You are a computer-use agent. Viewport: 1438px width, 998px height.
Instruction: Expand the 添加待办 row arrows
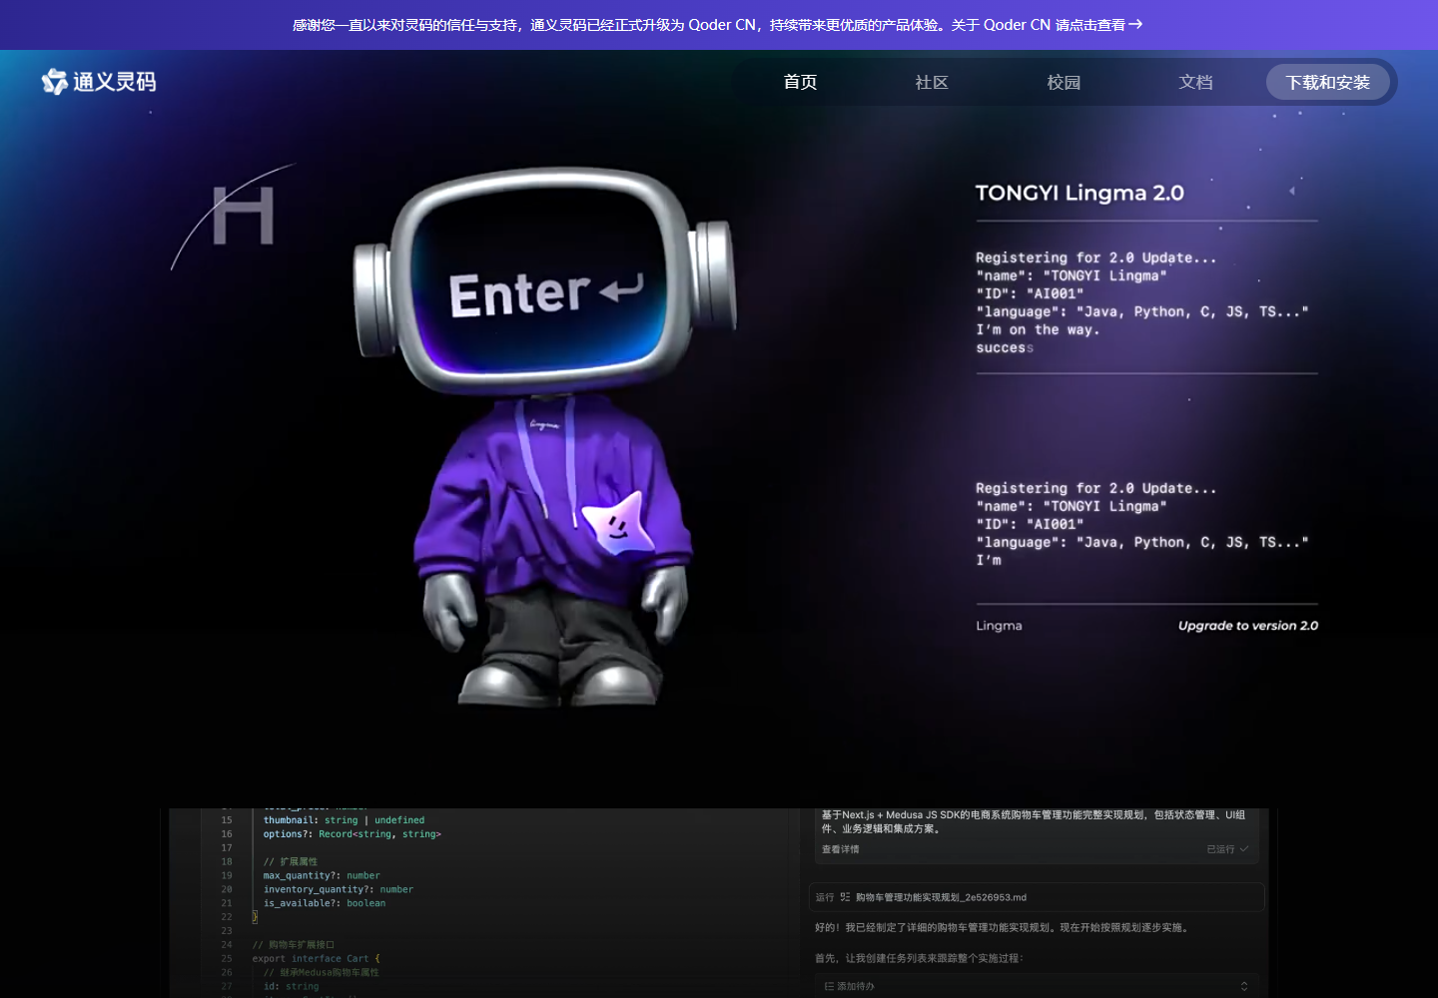coord(1244,986)
